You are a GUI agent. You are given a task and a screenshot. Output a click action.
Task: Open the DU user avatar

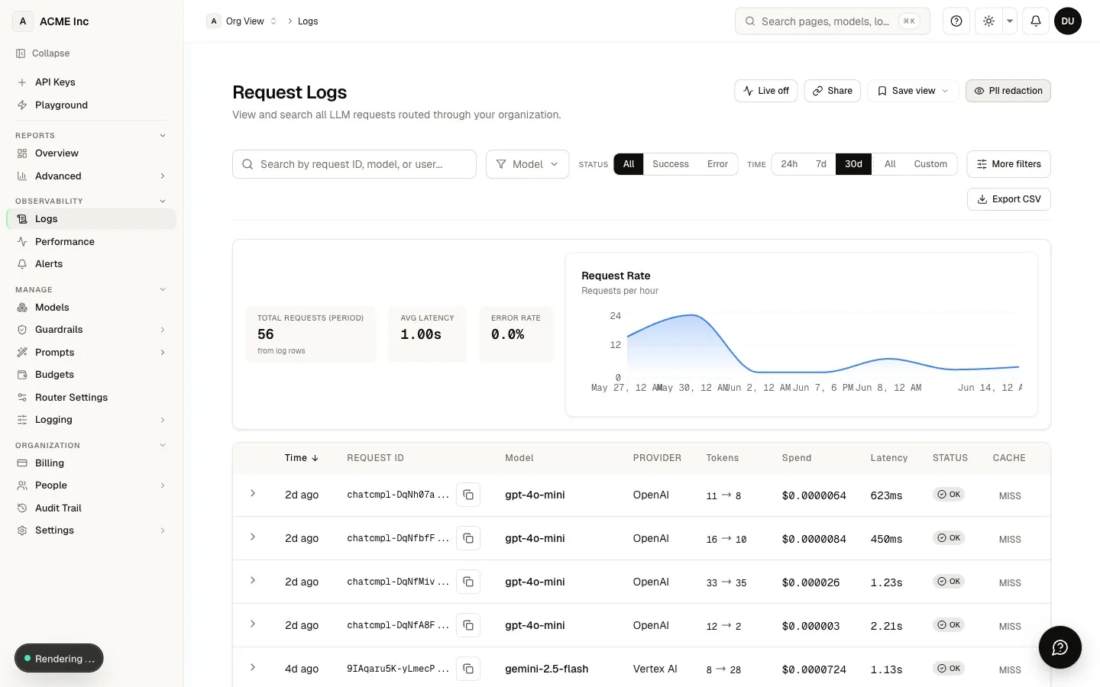point(1068,21)
